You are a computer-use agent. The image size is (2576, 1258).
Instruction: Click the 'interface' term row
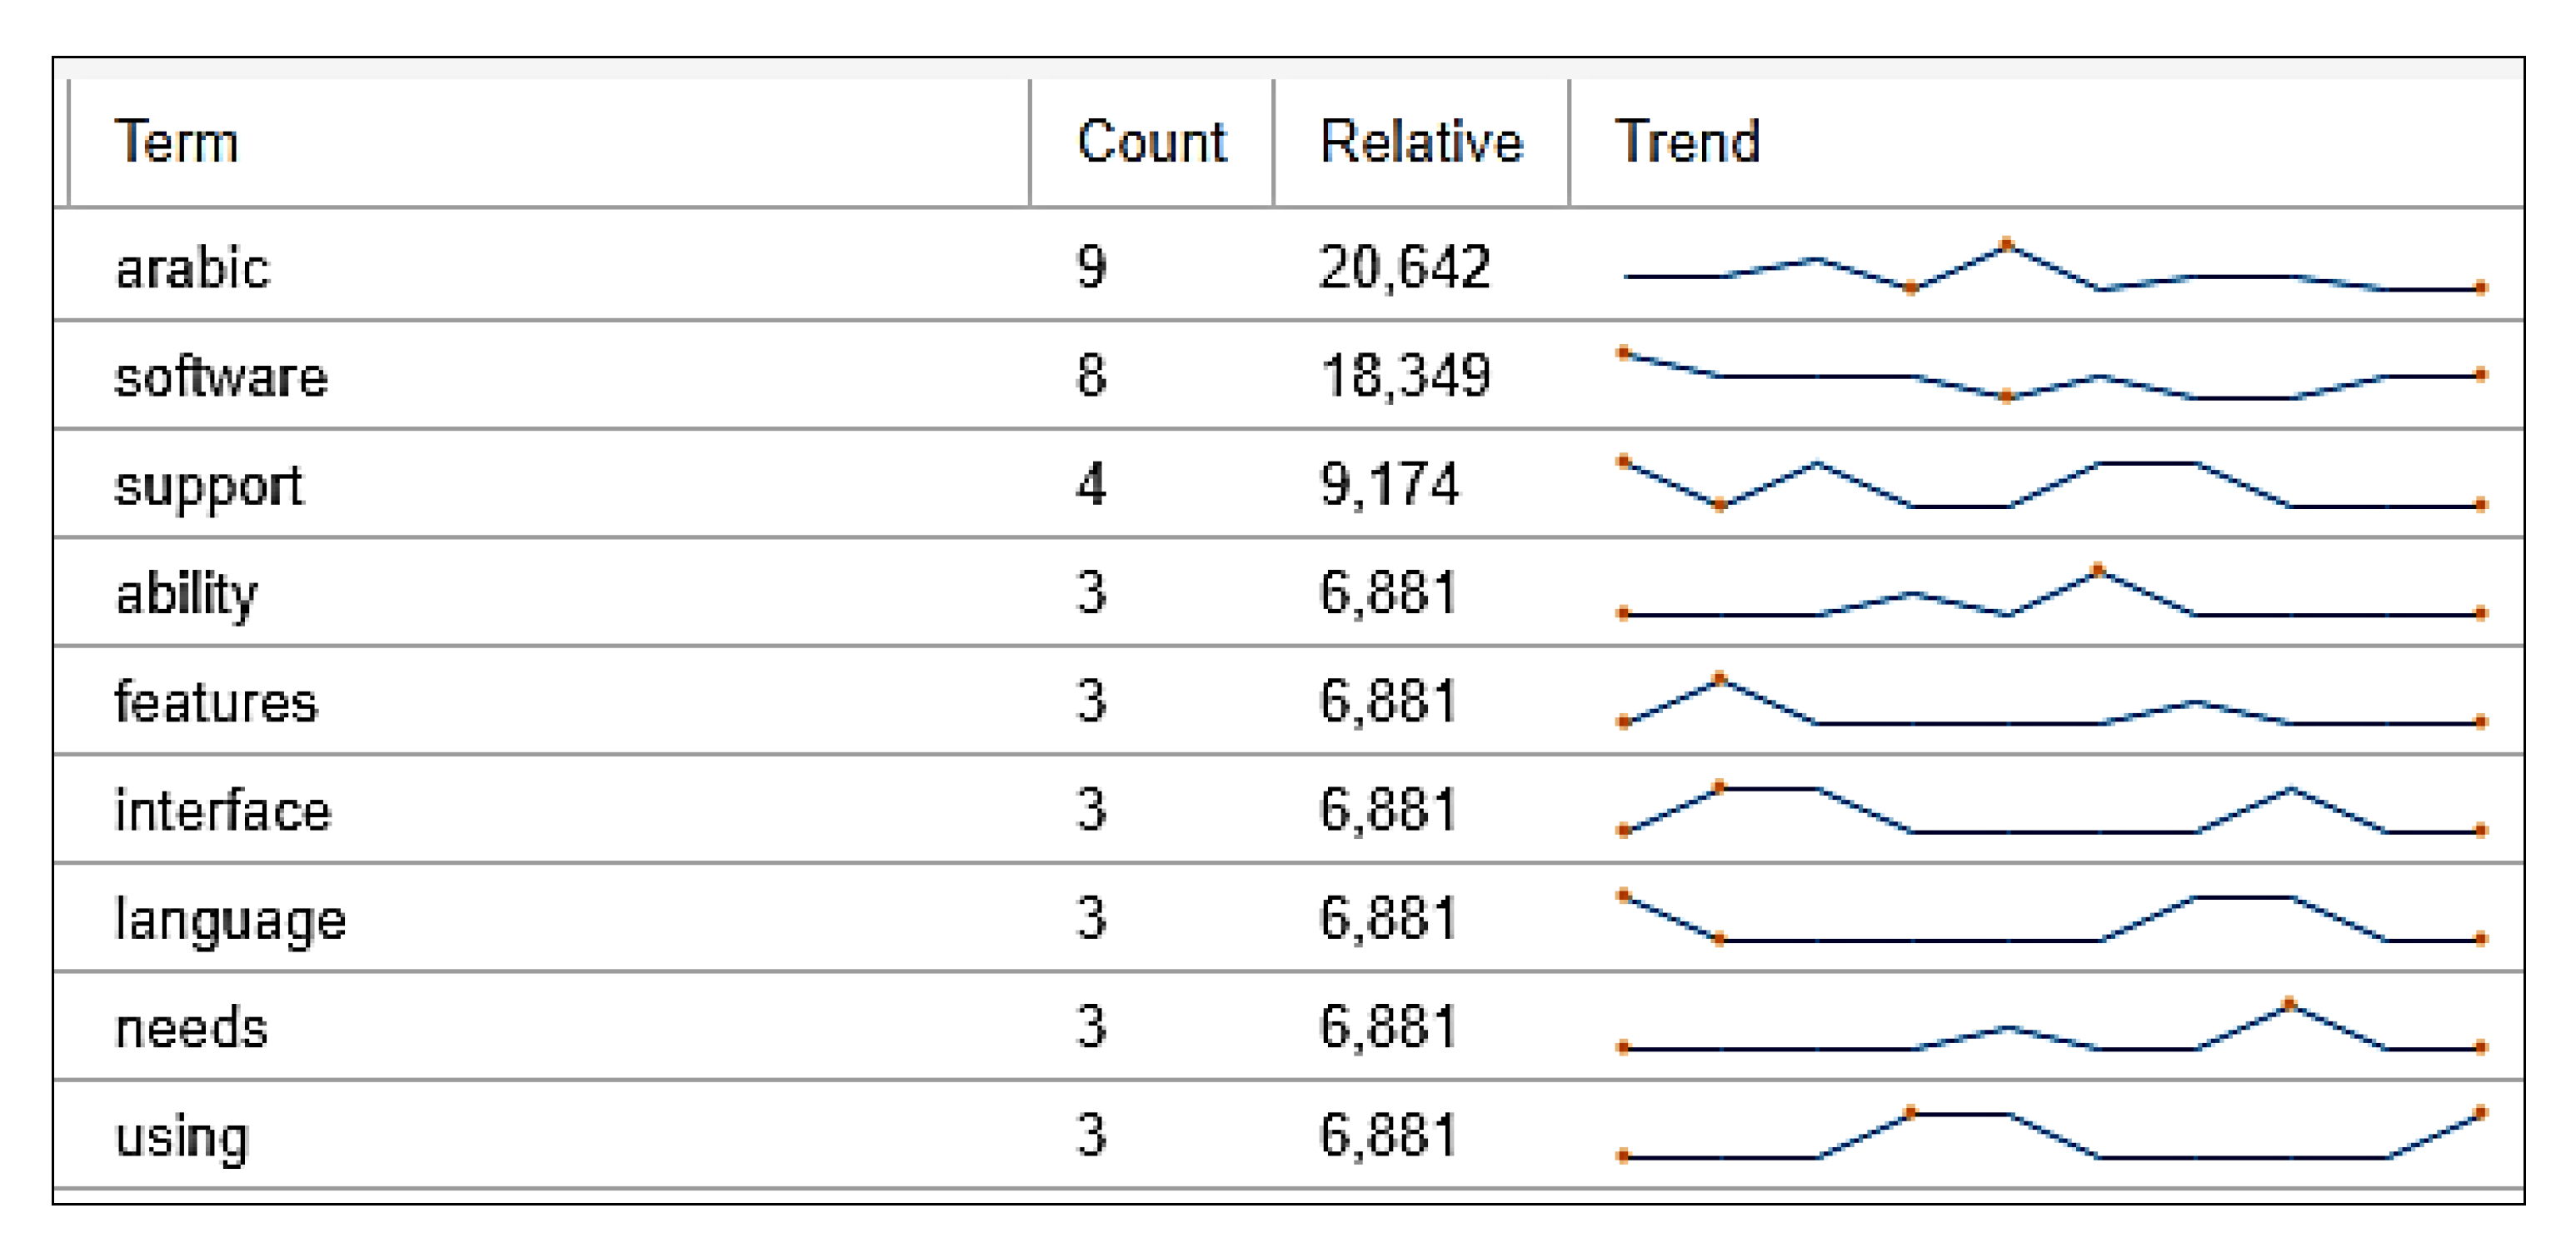tap(222, 811)
